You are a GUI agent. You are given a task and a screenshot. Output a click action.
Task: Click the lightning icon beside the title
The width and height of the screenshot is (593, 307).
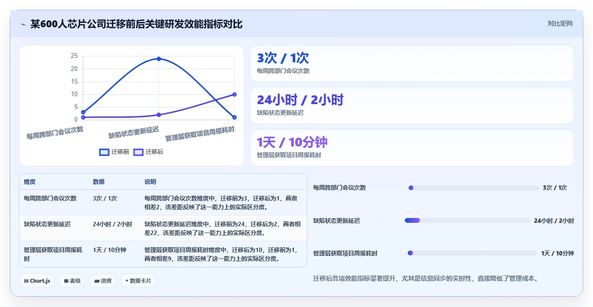click(23, 24)
